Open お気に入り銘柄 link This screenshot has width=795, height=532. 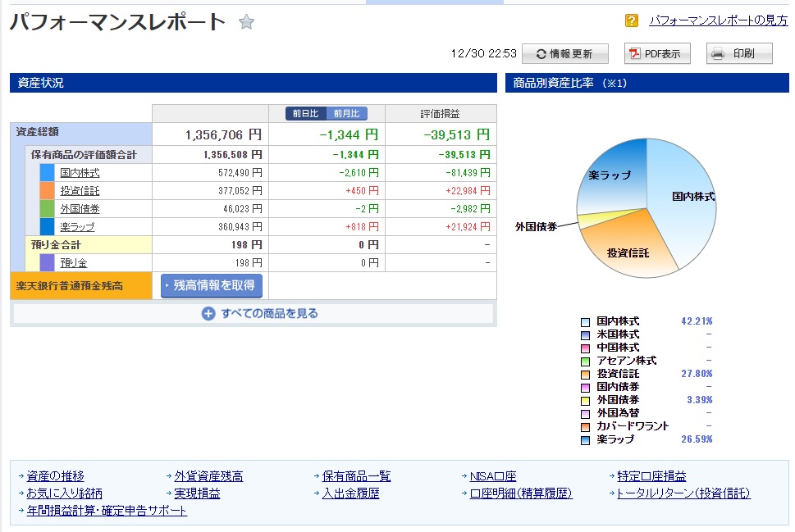[64, 493]
